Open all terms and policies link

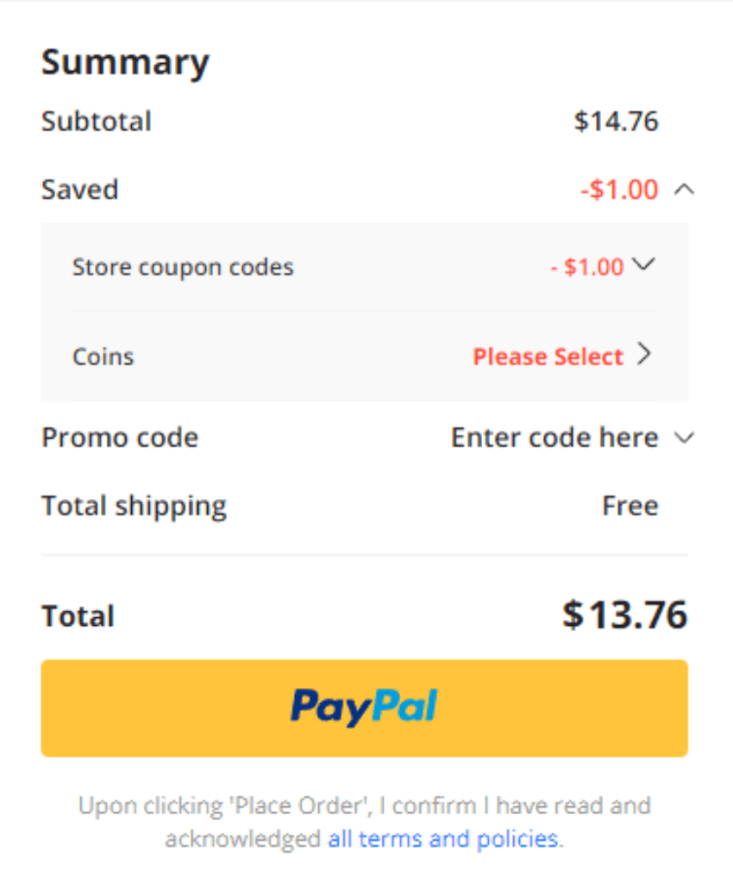pos(443,839)
